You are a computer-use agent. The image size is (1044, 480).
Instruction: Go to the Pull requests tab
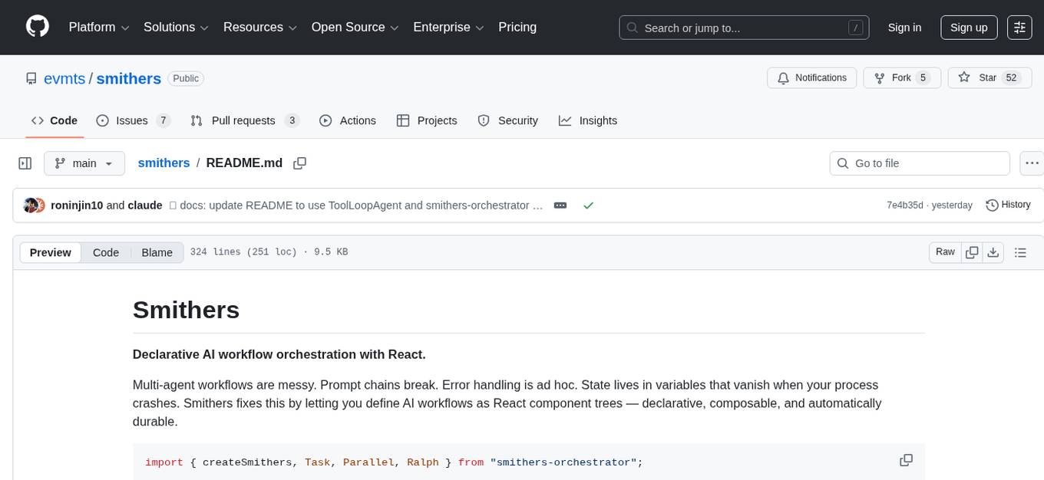tap(244, 120)
